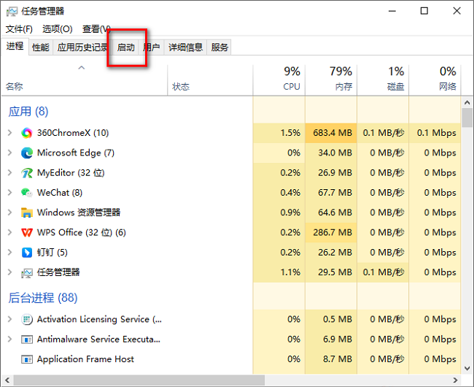Viewport: 474px width, 387px height.
Task: Select the Application Frame Host row name
Action: tap(85, 359)
